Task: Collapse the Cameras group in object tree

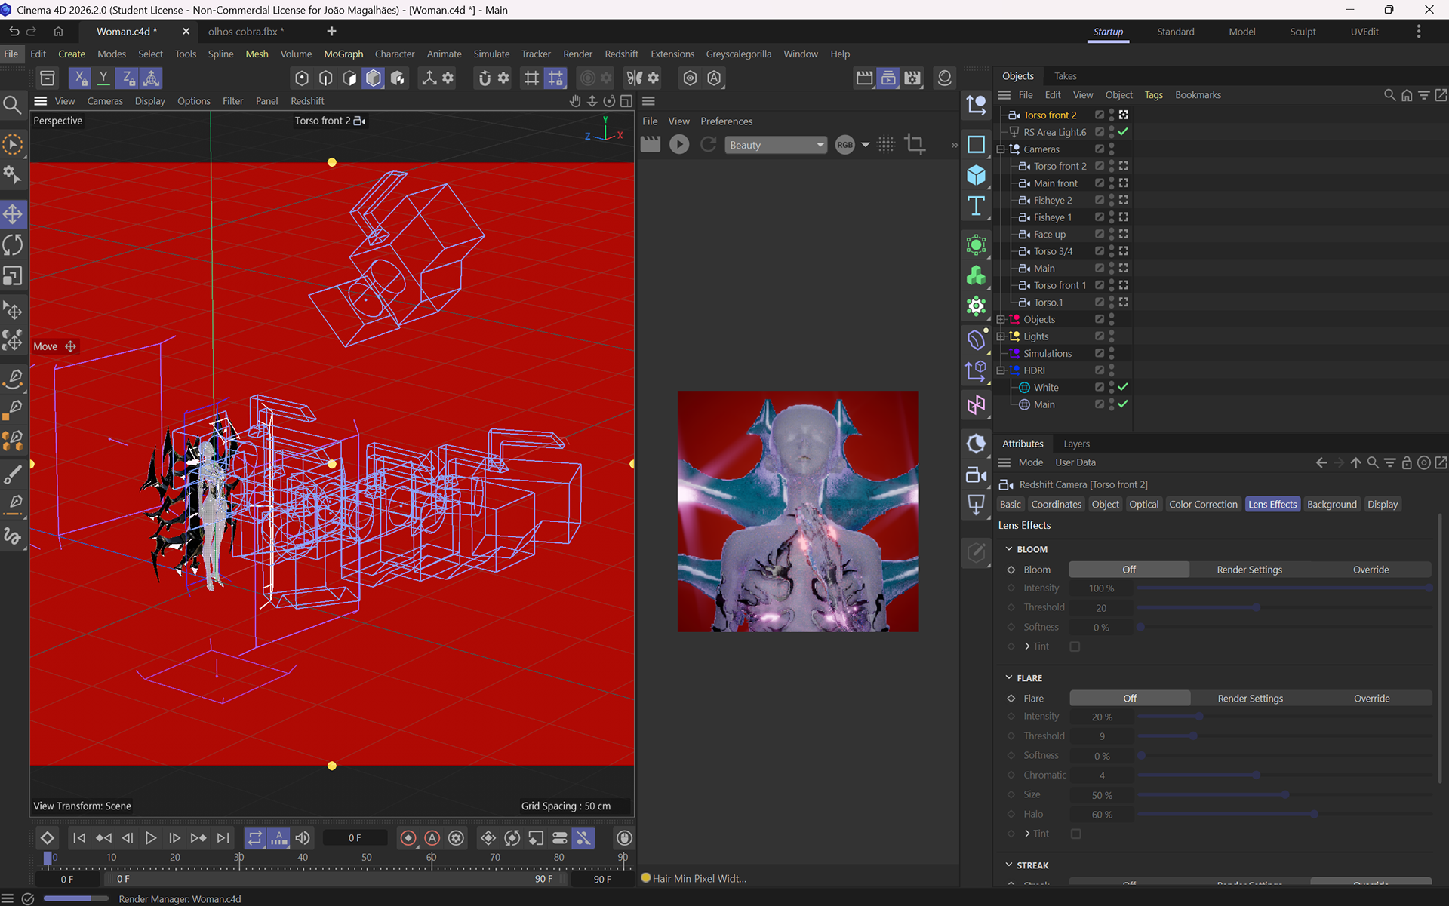Action: coord(1001,149)
